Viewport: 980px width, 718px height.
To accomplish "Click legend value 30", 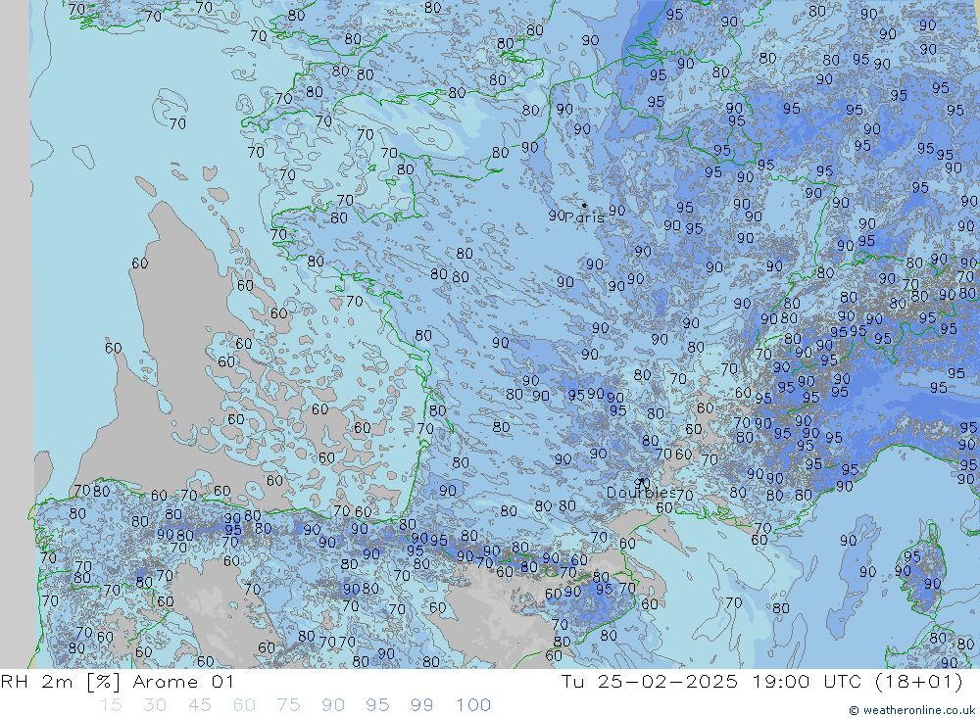I will [x=155, y=705].
